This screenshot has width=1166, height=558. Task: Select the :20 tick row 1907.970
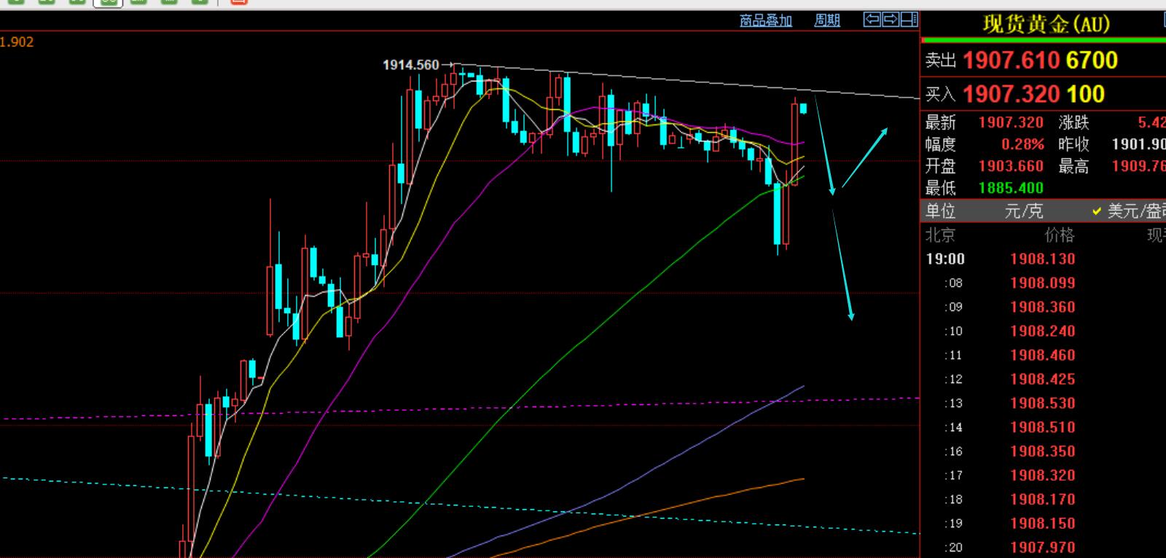(x=1043, y=547)
